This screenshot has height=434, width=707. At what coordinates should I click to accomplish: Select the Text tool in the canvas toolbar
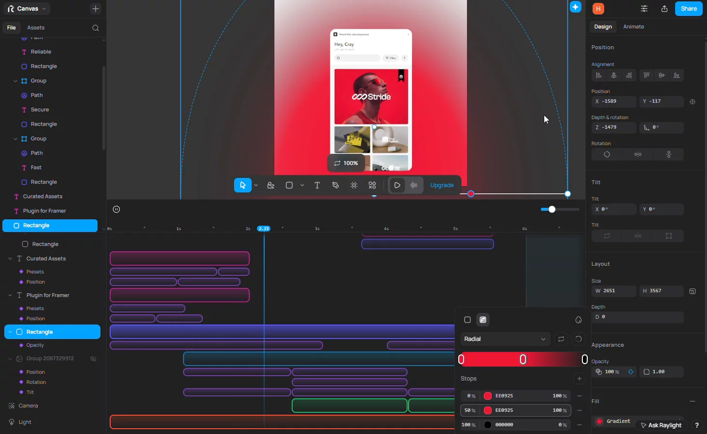pos(317,185)
